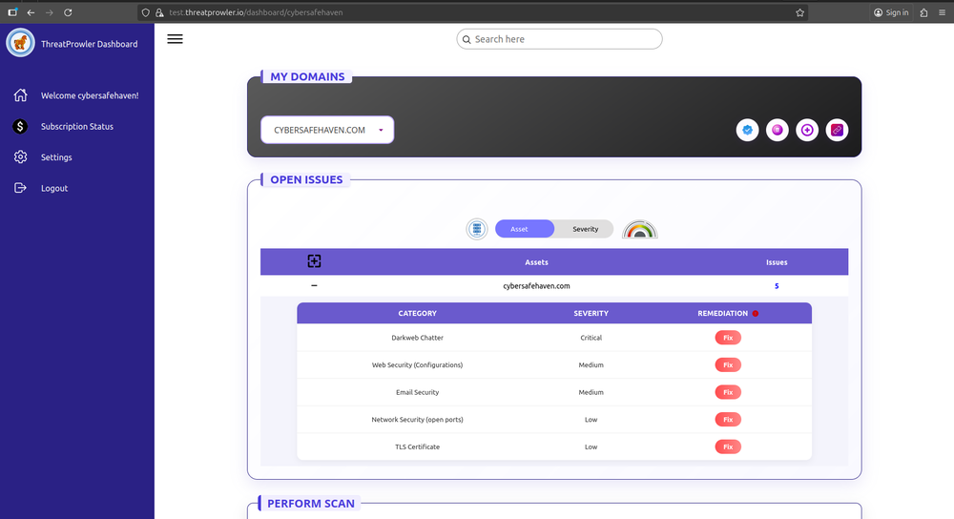This screenshot has height=519, width=954.
Task: Bookmark page with the star icon
Action: click(800, 12)
